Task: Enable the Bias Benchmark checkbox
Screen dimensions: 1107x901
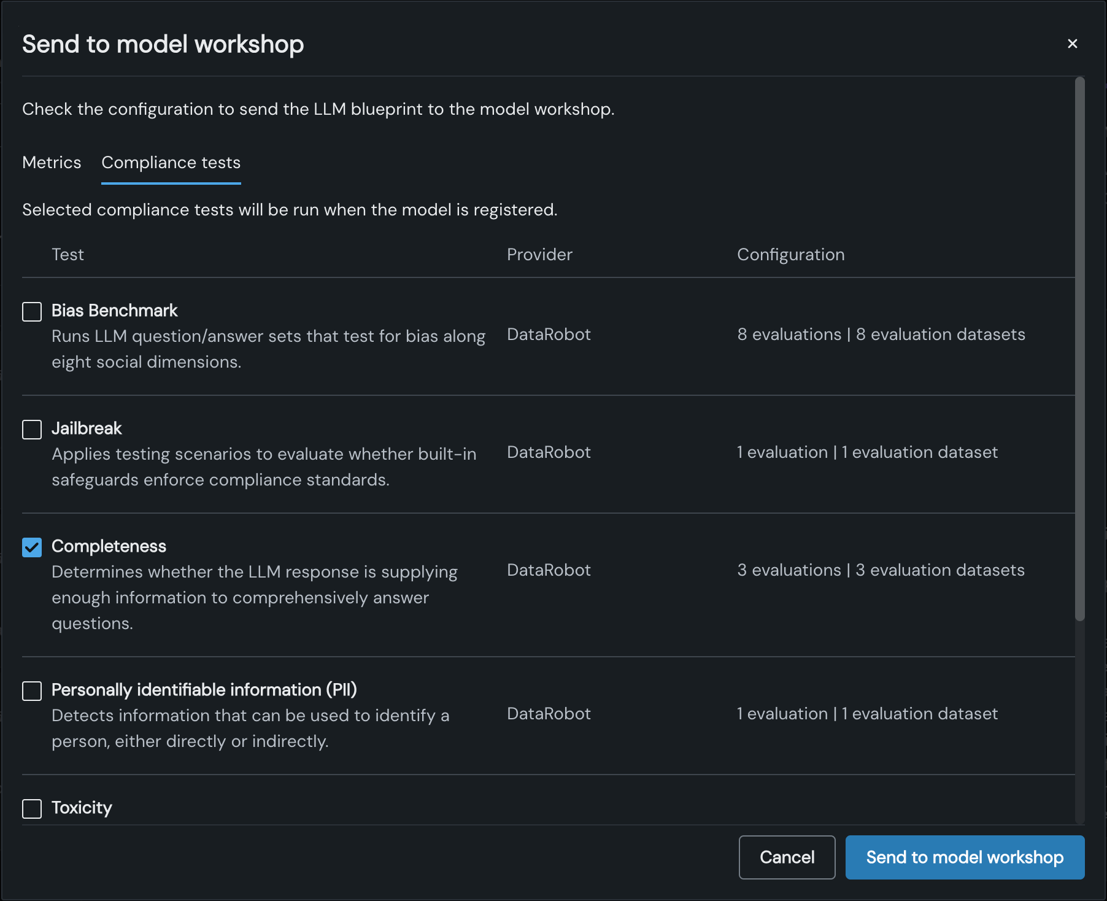Action: 32,311
